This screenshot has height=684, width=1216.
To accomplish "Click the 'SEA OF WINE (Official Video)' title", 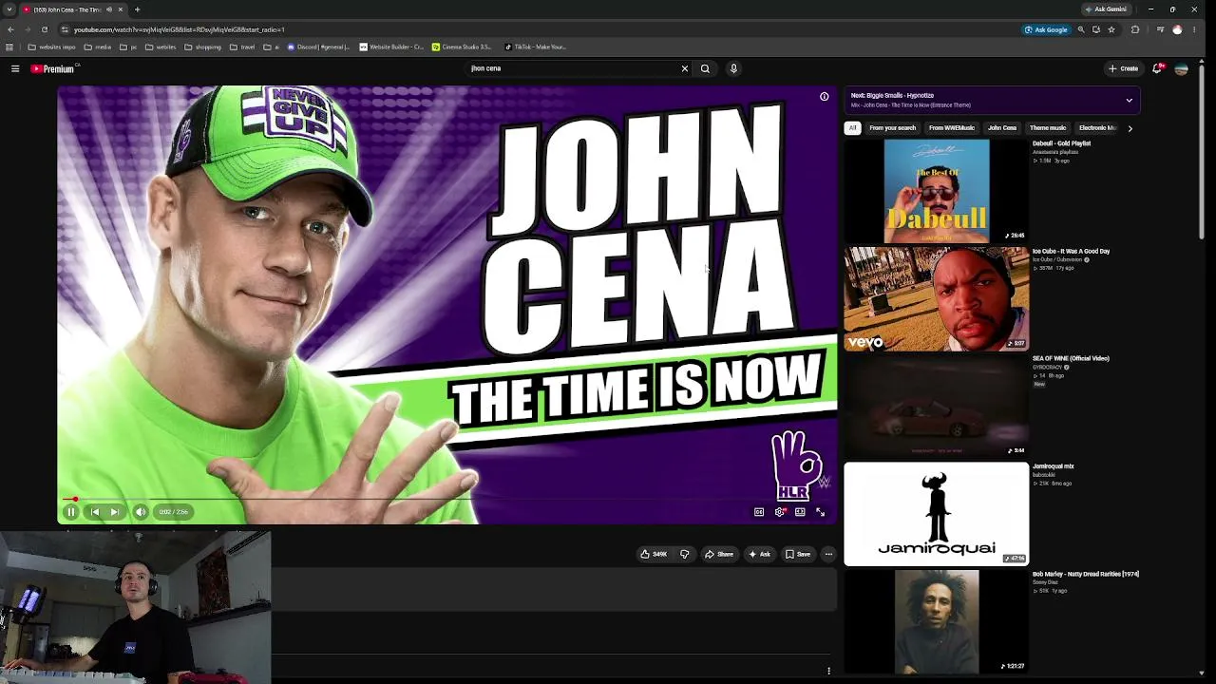I will point(1071,359).
